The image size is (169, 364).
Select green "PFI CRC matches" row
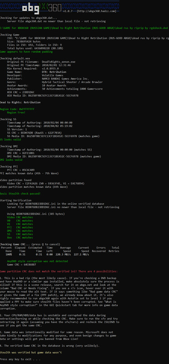tap(20, 227)
